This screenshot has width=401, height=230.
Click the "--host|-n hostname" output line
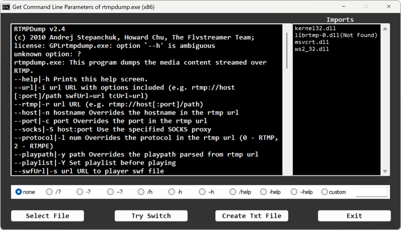point(126,112)
